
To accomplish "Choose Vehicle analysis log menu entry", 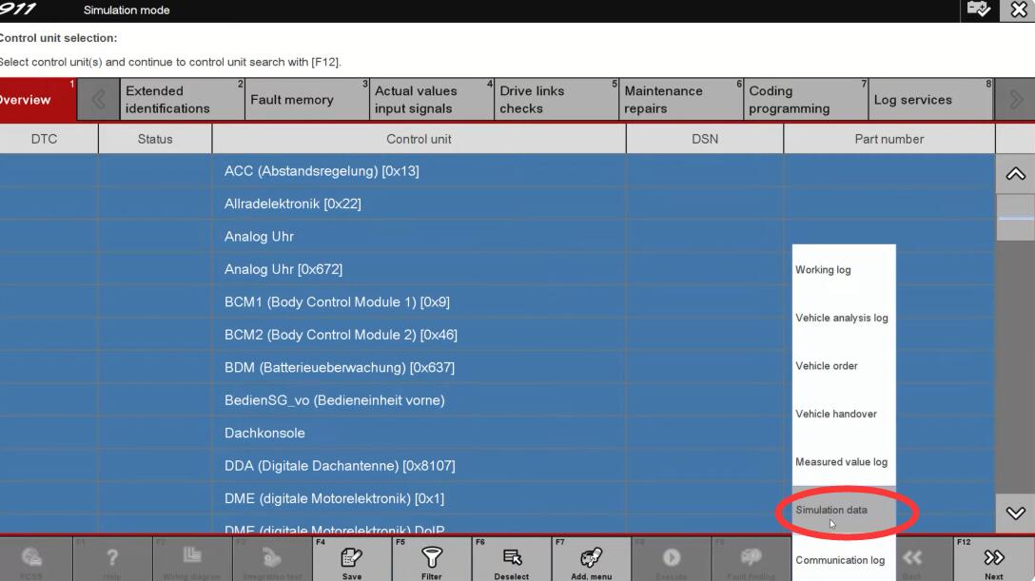I will [x=842, y=318].
